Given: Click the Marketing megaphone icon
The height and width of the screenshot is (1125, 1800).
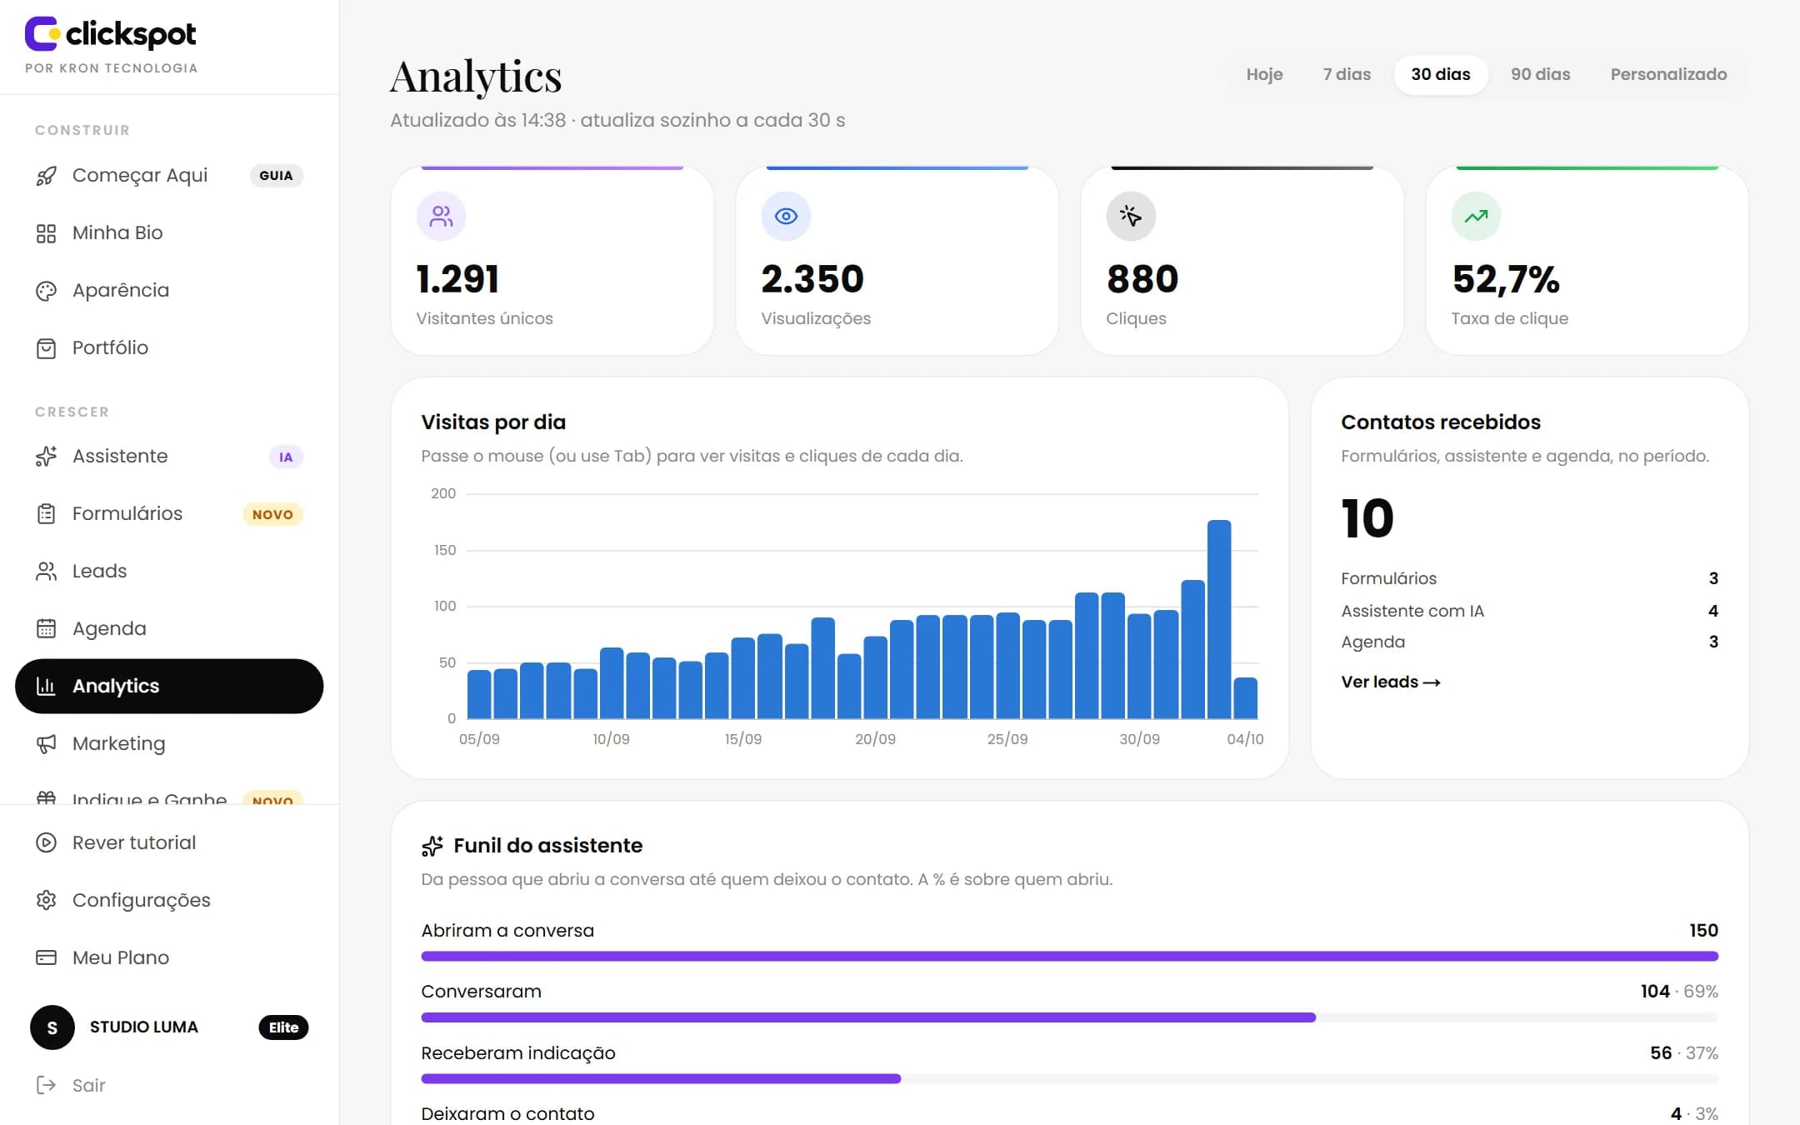Looking at the screenshot, I should [x=47, y=744].
